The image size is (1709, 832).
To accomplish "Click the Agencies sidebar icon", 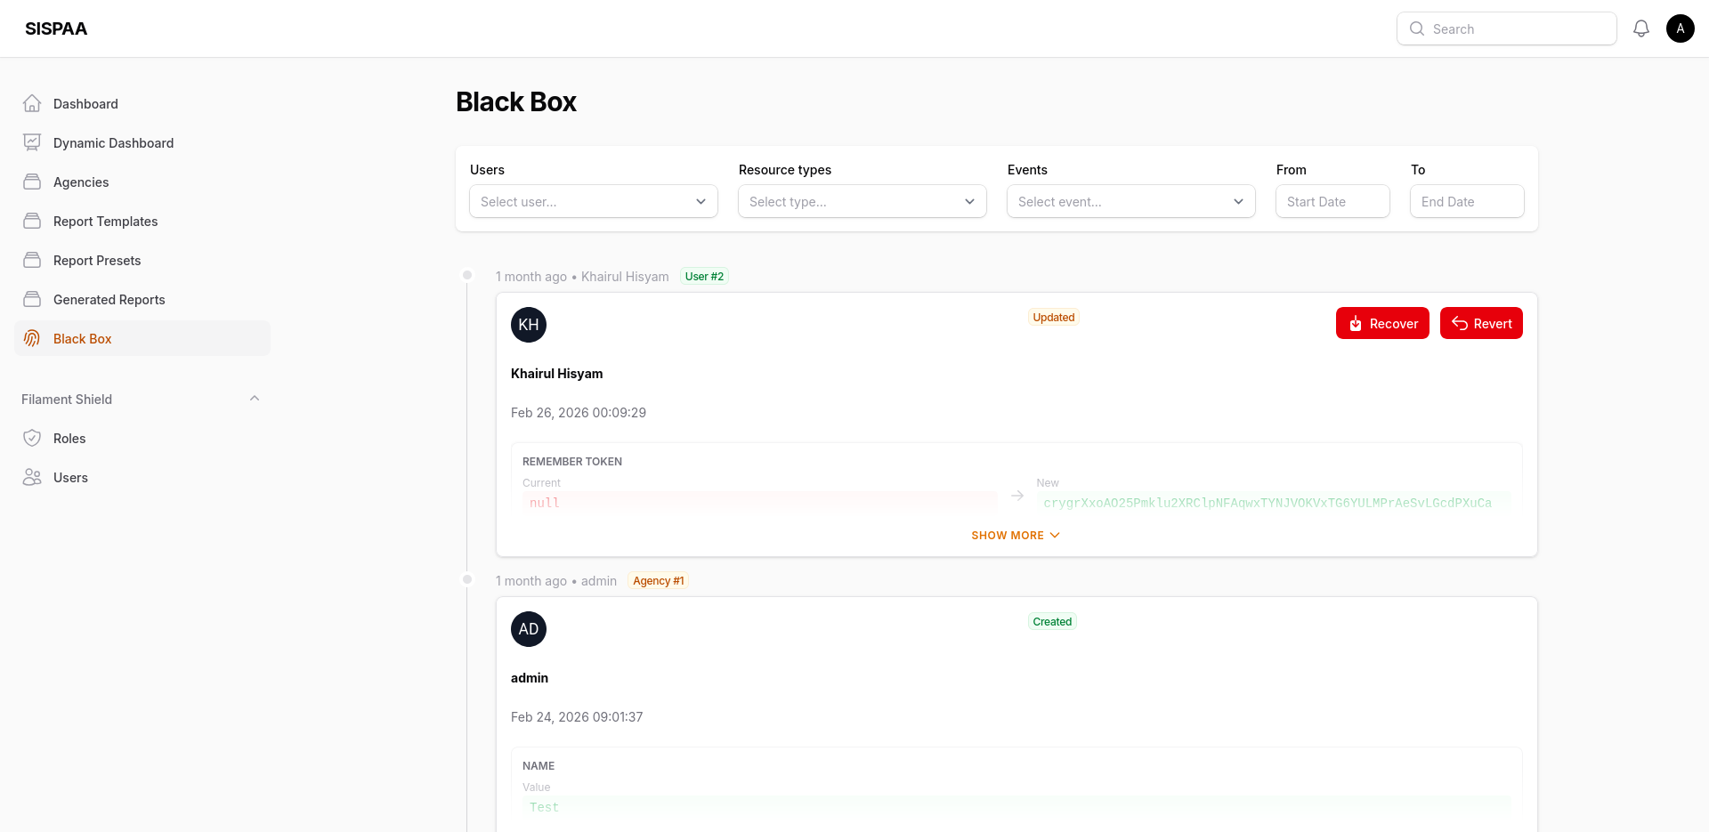I will click(32, 182).
